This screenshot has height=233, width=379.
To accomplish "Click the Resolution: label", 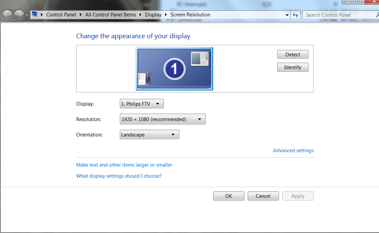I will pyautogui.click(x=89, y=119).
